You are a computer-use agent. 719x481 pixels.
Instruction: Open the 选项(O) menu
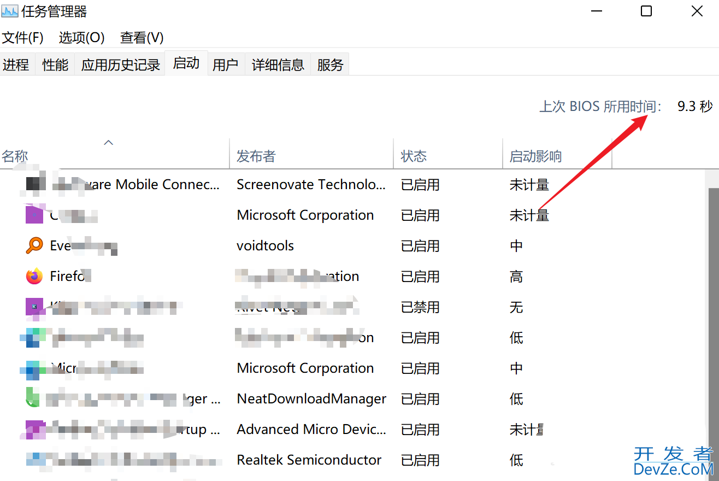pos(81,38)
